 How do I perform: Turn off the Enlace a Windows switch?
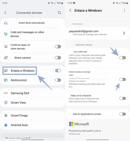(58, 70)
